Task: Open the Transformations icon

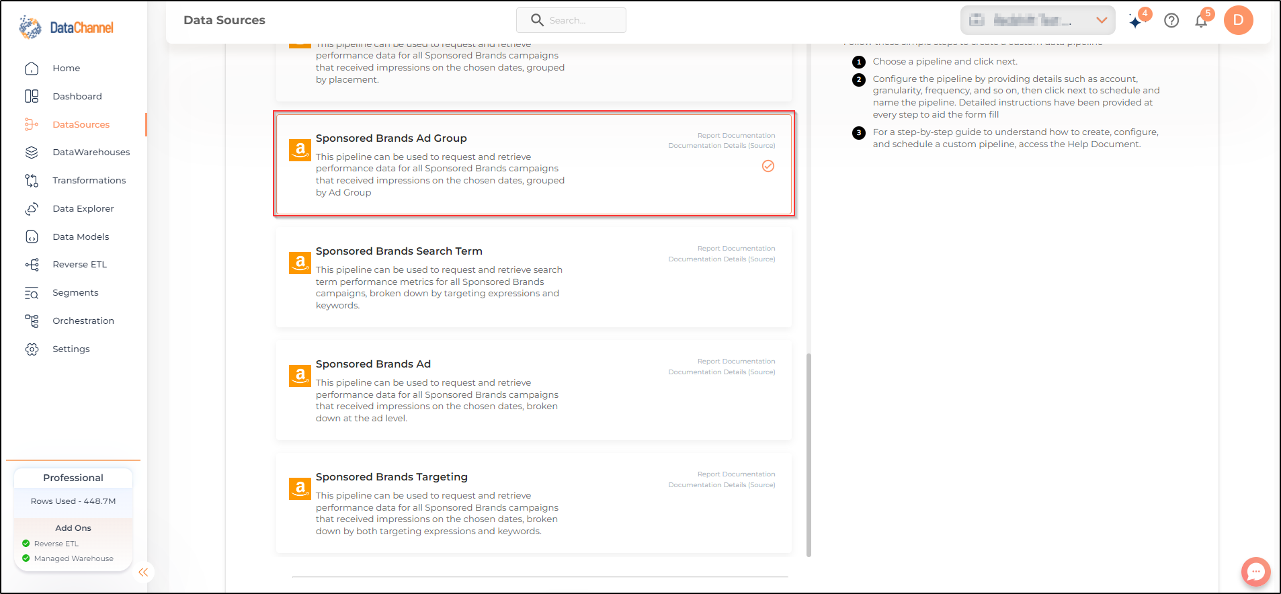Action: (x=32, y=181)
